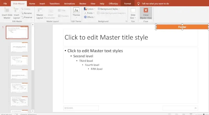Screen dimensions: 209x115
Task: Click the slide number placeholder
Action: (180, 108)
